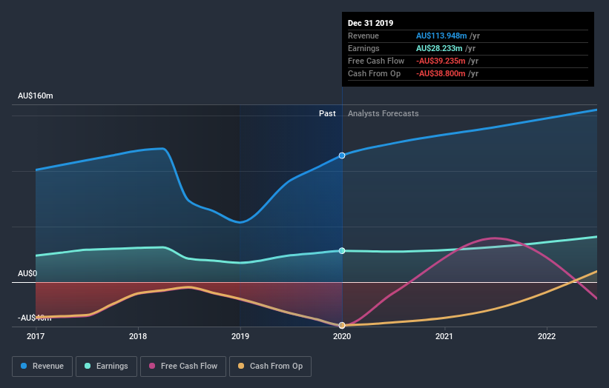Click the AU$0 y-axis label
Viewport: 609px width, 388px height.
click(x=27, y=274)
